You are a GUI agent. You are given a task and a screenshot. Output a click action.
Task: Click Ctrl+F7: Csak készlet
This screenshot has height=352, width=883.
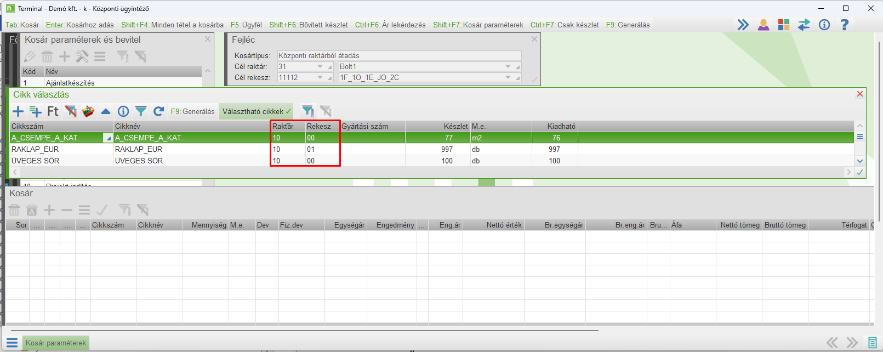coord(565,25)
